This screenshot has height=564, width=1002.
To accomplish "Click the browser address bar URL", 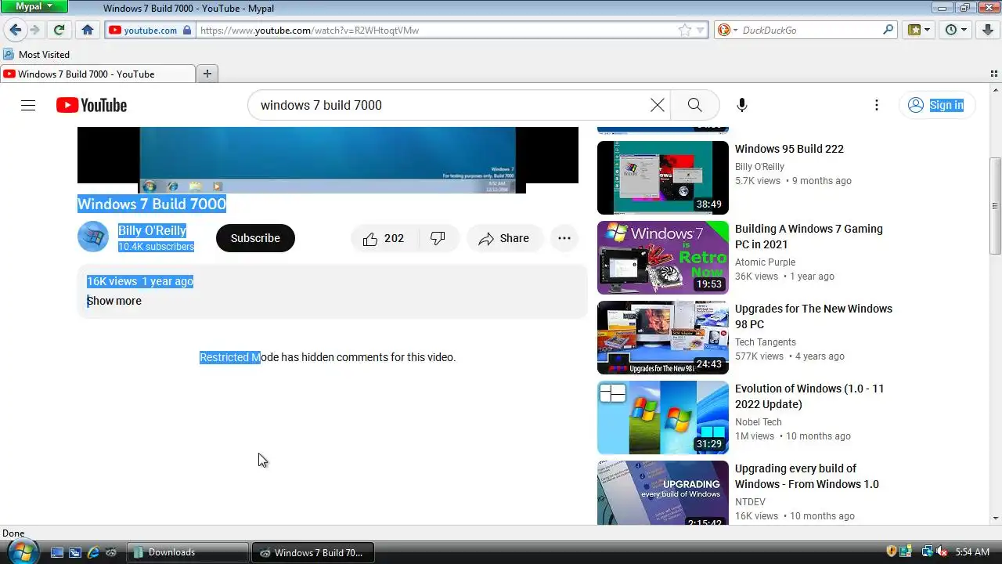I will [435, 31].
